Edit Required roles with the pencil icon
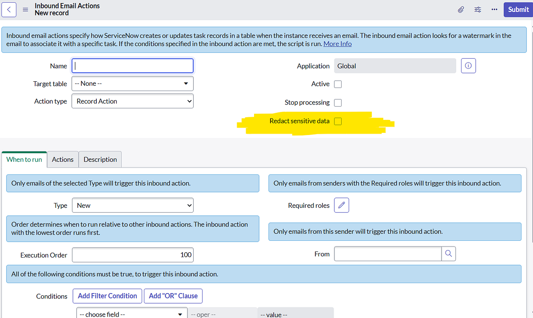533x318 pixels. pos(341,205)
